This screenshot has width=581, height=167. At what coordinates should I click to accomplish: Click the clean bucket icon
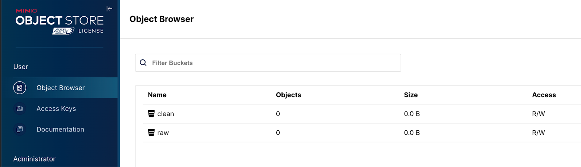pyautogui.click(x=151, y=114)
